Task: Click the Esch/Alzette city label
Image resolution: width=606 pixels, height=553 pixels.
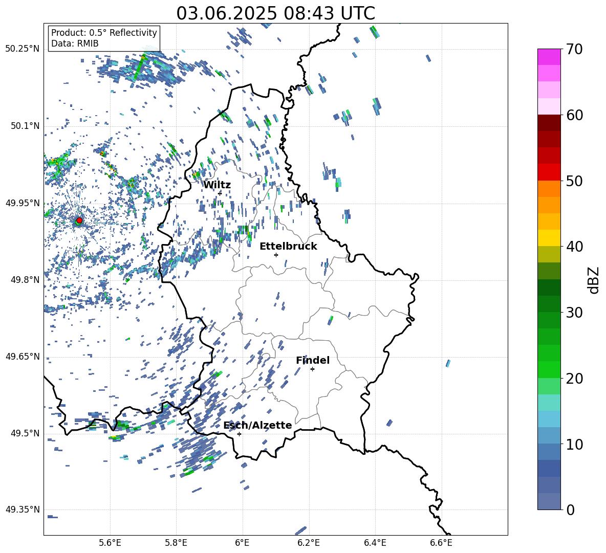Action: [x=257, y=425]
